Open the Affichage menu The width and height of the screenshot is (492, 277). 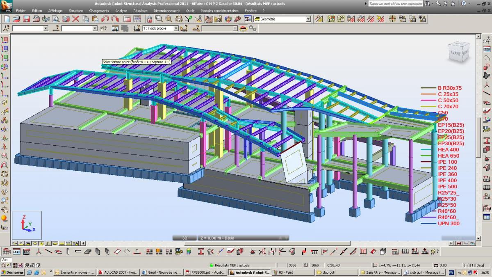click(55, 11)
